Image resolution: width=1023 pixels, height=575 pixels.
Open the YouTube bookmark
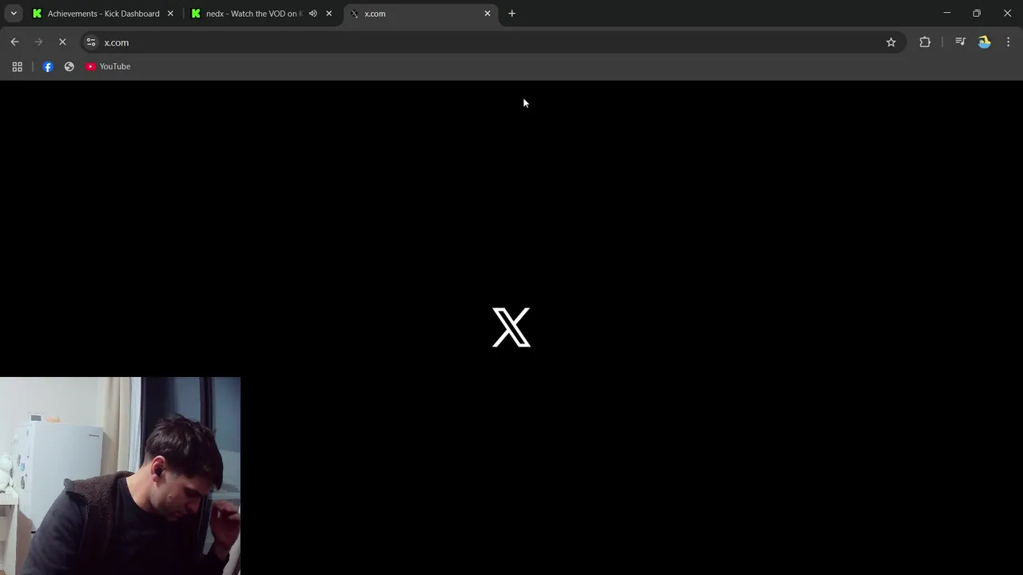(108, 66)
